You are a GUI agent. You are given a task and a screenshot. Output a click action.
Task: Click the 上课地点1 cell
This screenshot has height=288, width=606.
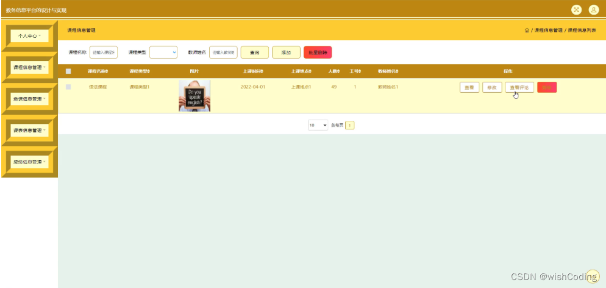pyautogui.click(x=301, y=87)
